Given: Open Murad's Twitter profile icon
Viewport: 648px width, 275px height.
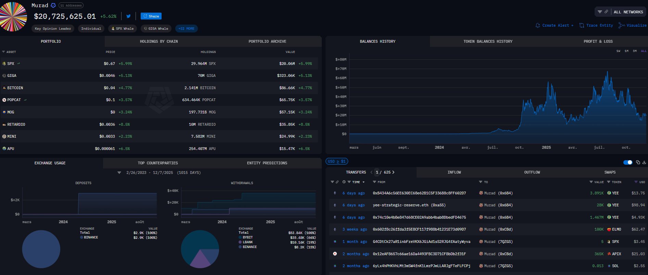Looking at the screenshot, I should click(x=128, y=16).
